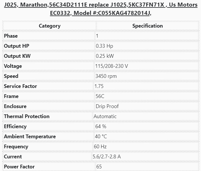The height and width of the screenshot is (171, 201).
Task: Click the underlined motor title heading
Action: pyautogui.click(x=101, y=9)
